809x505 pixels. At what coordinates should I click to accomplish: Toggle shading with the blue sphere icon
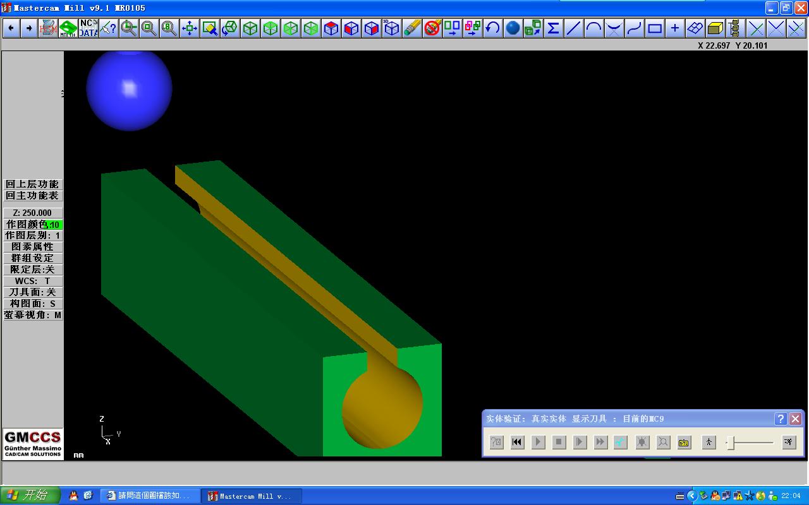click(x=513, y=28)
